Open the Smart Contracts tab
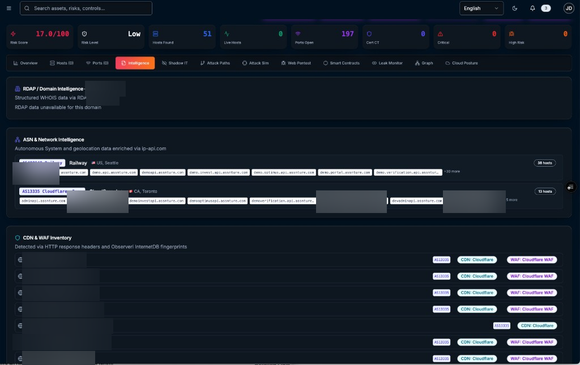Image resolution: width=580 pixels, height=365 pixels. point(342,63)
